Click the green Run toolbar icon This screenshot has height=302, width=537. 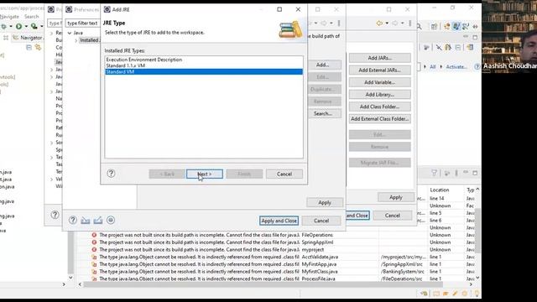point(18,26)
